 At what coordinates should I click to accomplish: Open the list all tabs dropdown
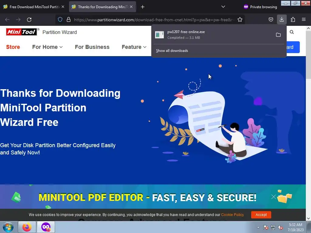coord(223,7)
